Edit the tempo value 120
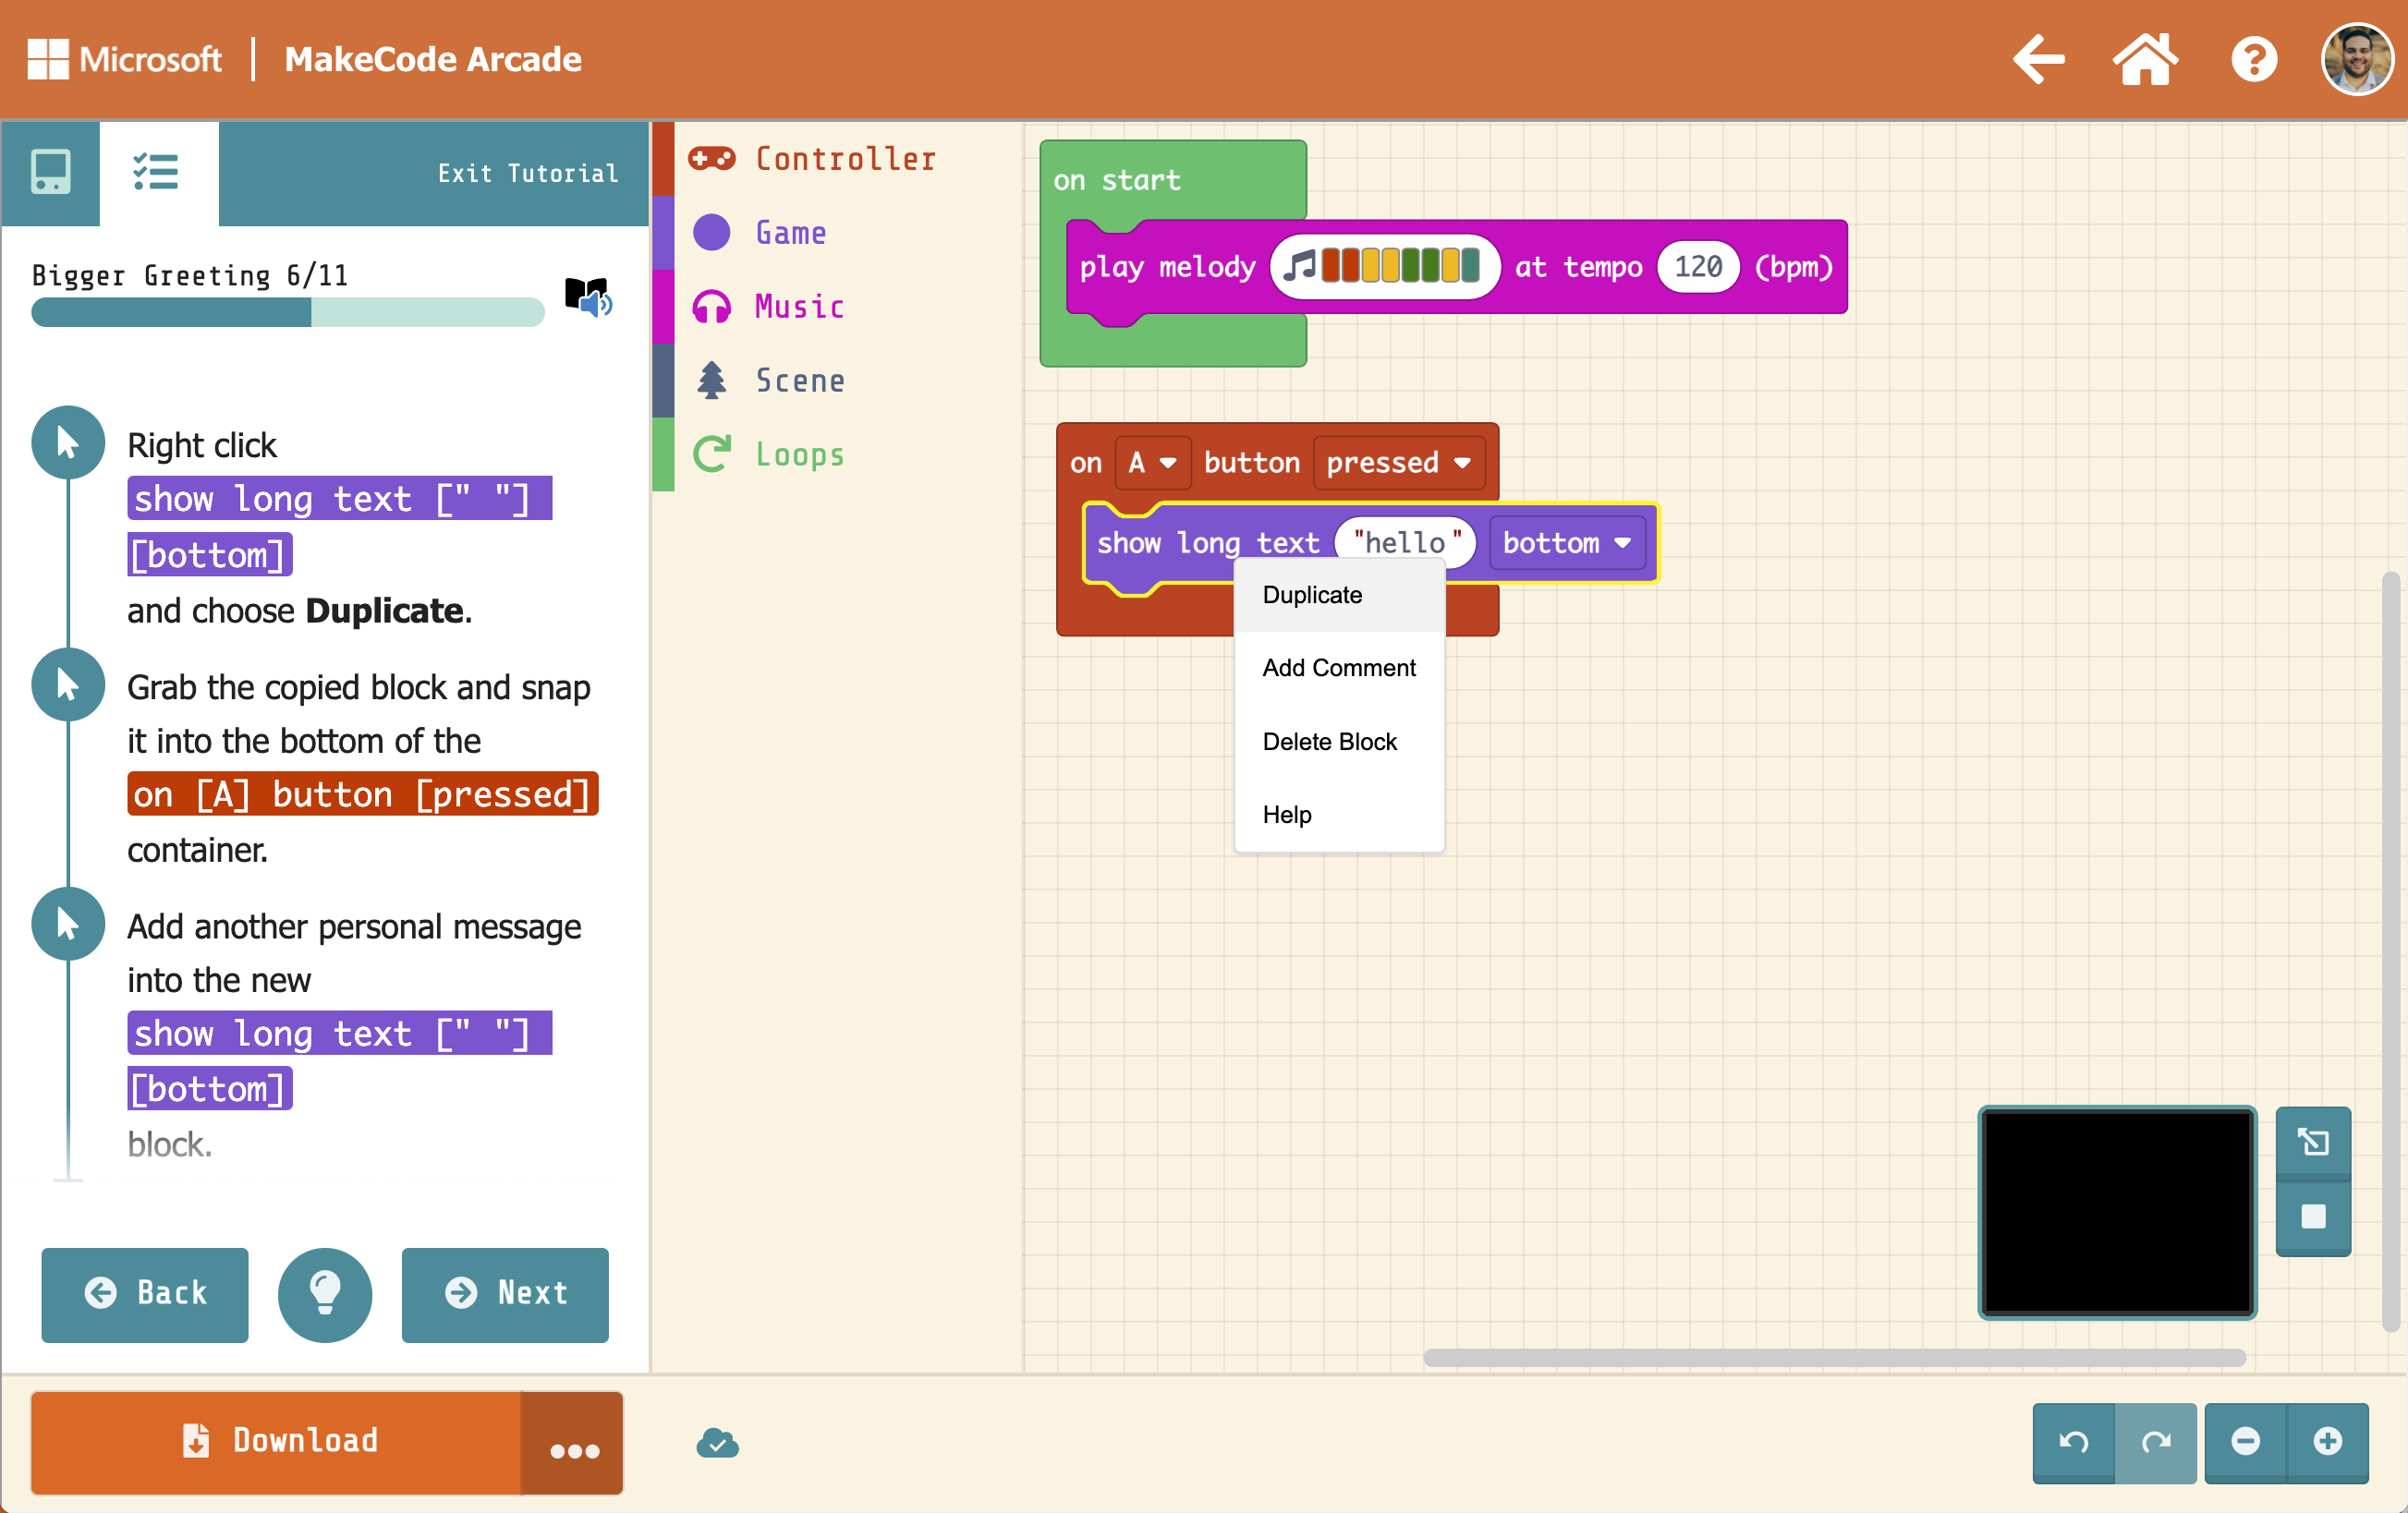This screenshot has height=1513, width=2408. [x=1698, y=267]
